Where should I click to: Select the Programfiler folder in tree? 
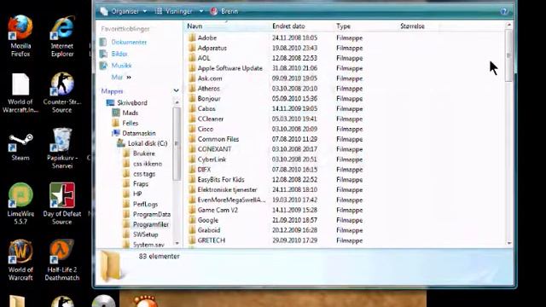click(x=151, y=224)
